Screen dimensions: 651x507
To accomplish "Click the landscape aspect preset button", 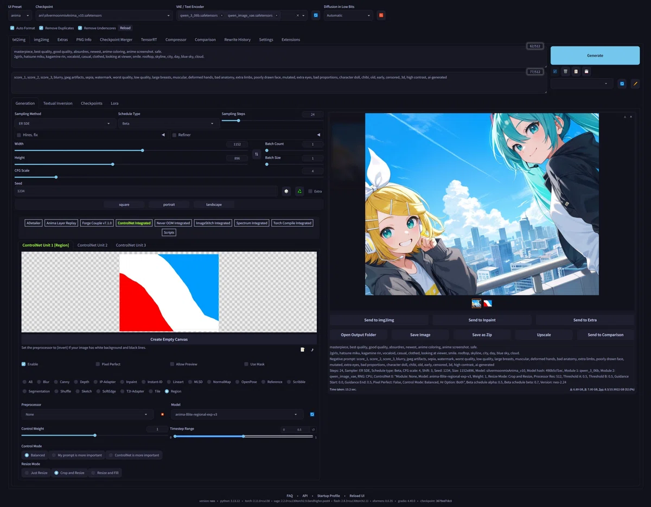I will pyautogui.click(x=214, y=205).
